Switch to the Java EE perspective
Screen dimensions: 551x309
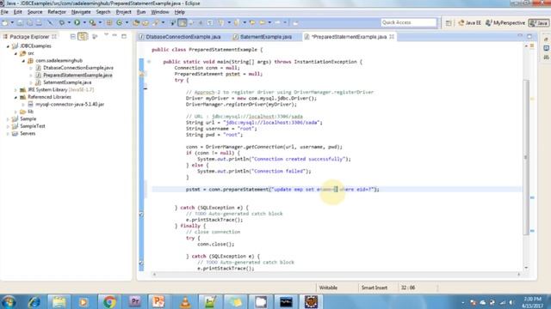pyautogui.click(x=469, y=23)
